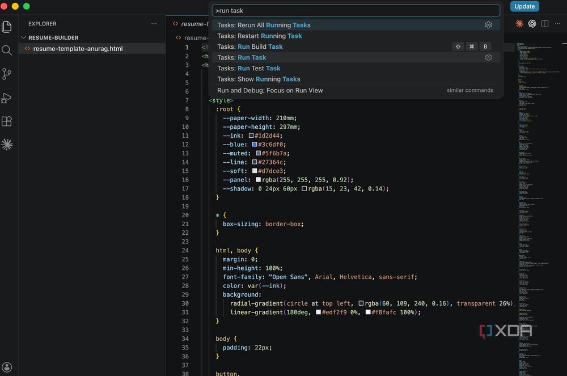Open Explorer panel More Actions ellipsis
Screen dimensions: 567x376
tap(154, 23)
